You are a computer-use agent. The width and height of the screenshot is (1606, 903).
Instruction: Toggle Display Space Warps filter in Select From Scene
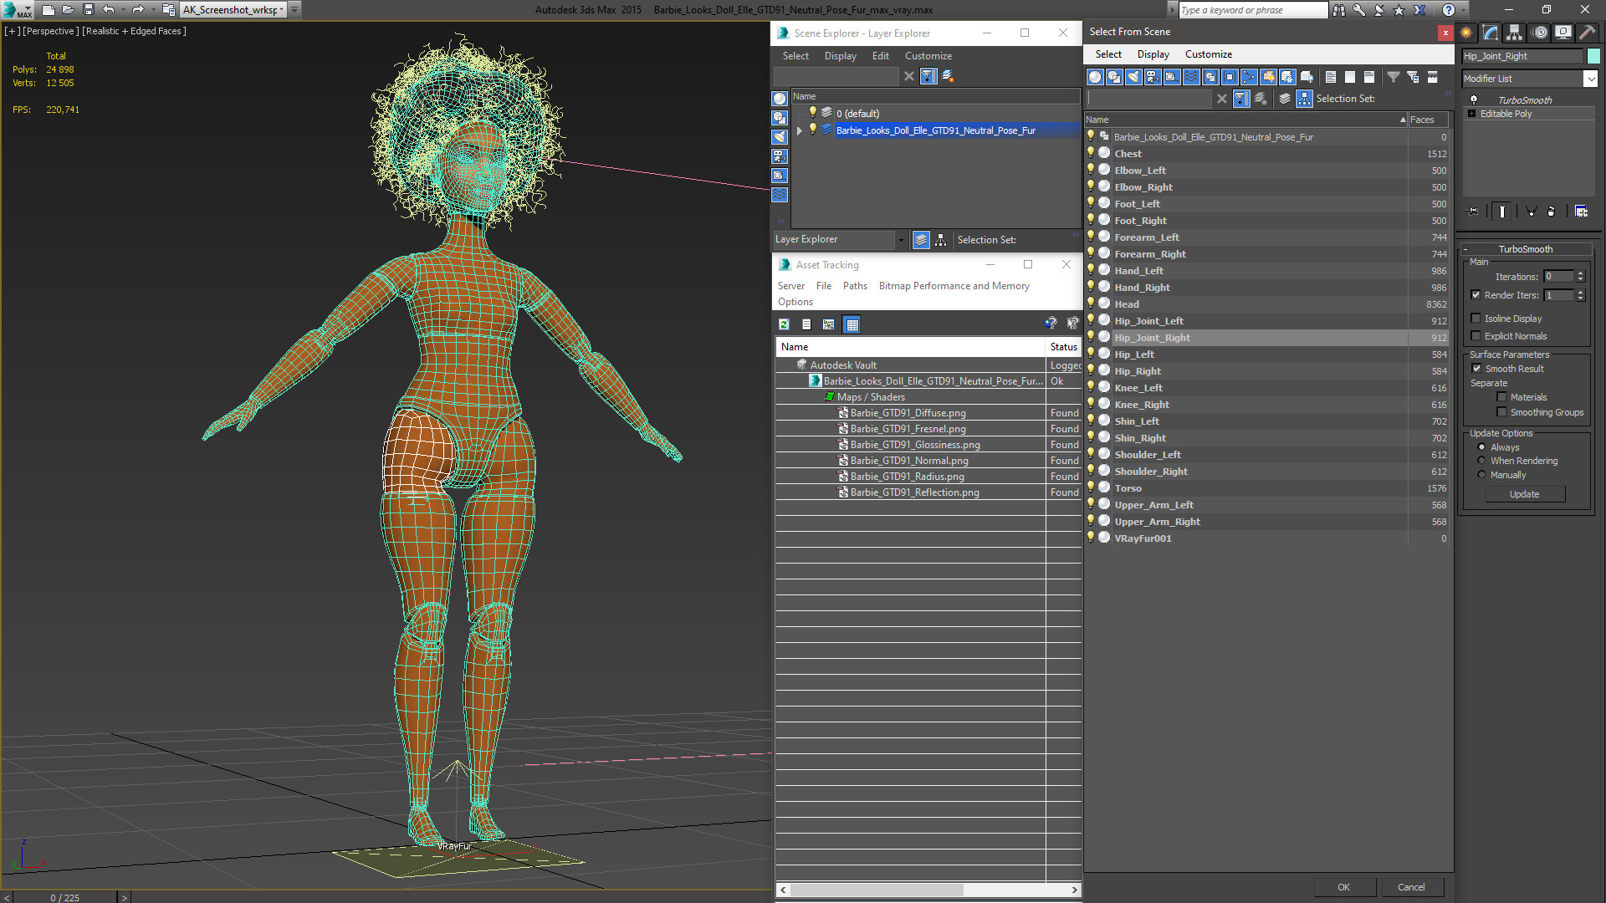(1191, 77)
